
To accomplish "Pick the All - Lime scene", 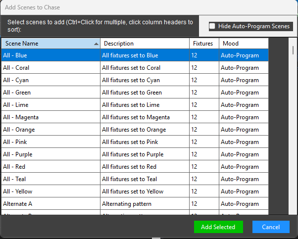I will point(50,105).
